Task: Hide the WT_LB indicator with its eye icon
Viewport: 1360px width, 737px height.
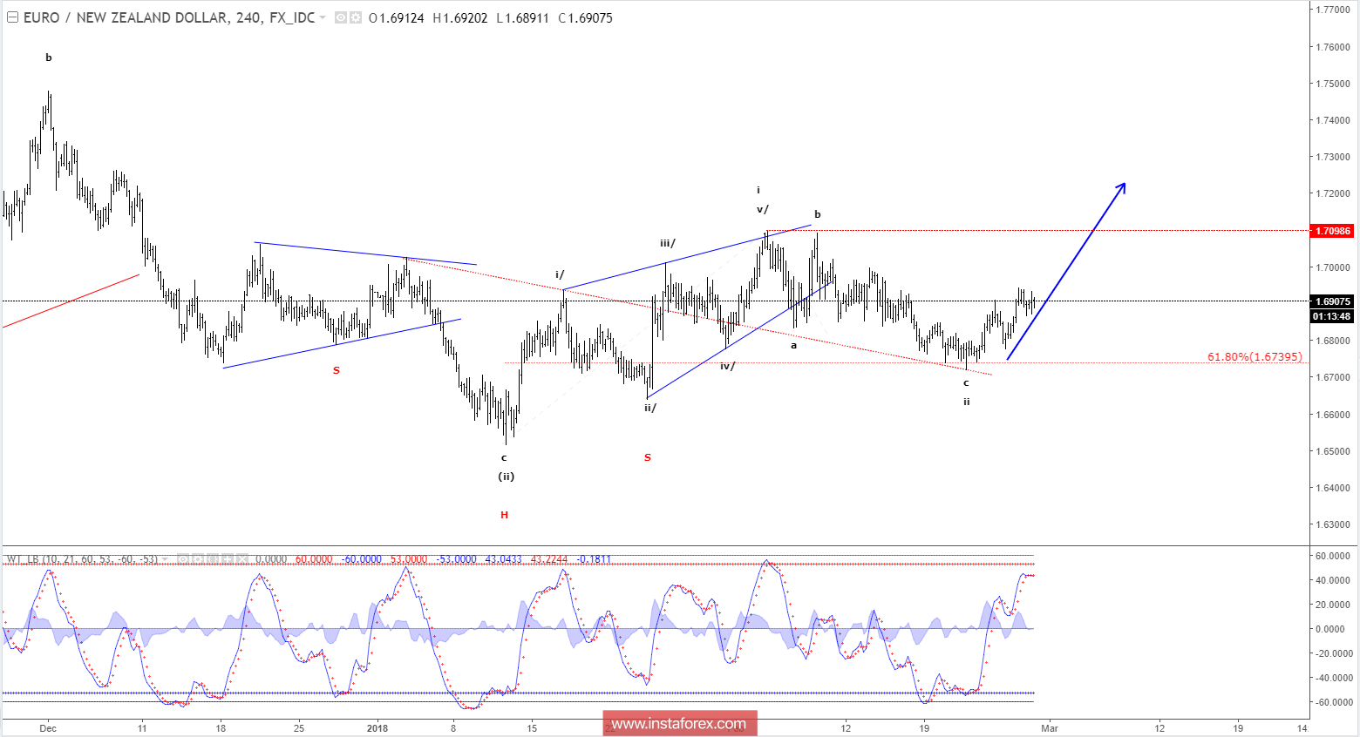Action: tap(183, 558)
